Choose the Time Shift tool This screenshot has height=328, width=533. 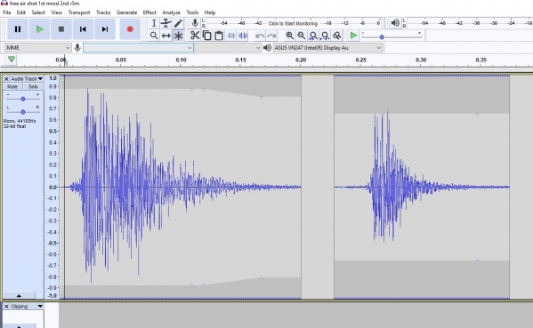[166, 36]
